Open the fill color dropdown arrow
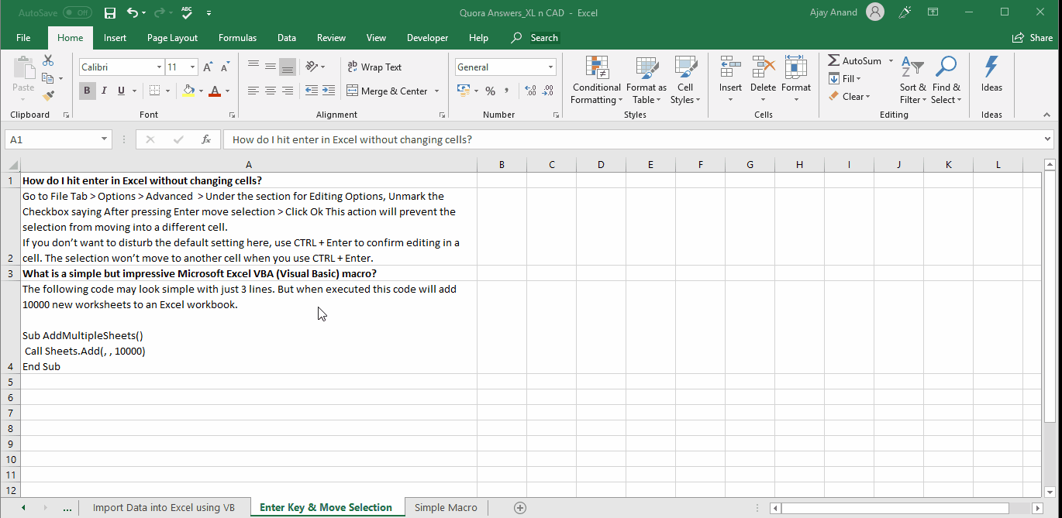The width and height of the screenshot is (1062, 518). (201, 91)
